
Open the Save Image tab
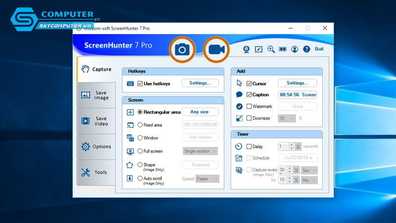(96, 95)
